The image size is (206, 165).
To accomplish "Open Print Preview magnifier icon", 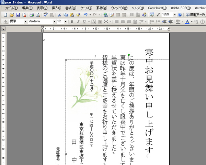I will click(x=38, y=14).
